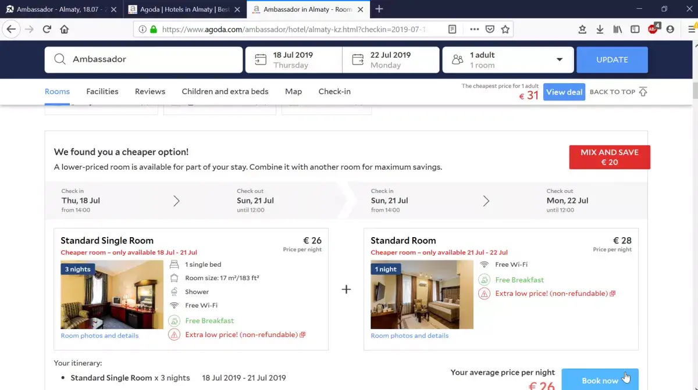Show site information icon in address bar

pyautogui.click(x=143, y=29)
